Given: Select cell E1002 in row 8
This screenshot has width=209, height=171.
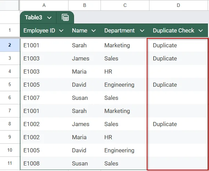Looking at the screenshot, I should pos(44,124).
